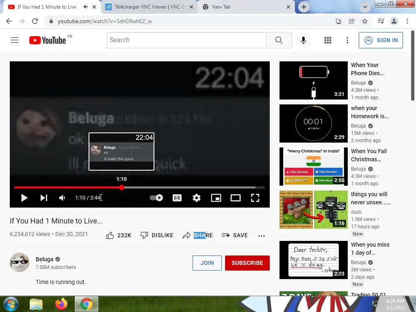The height and width of the screenshot is (312, 416).
Task: Open tab search dropdown arrow
Action: (x=365, y=7)
